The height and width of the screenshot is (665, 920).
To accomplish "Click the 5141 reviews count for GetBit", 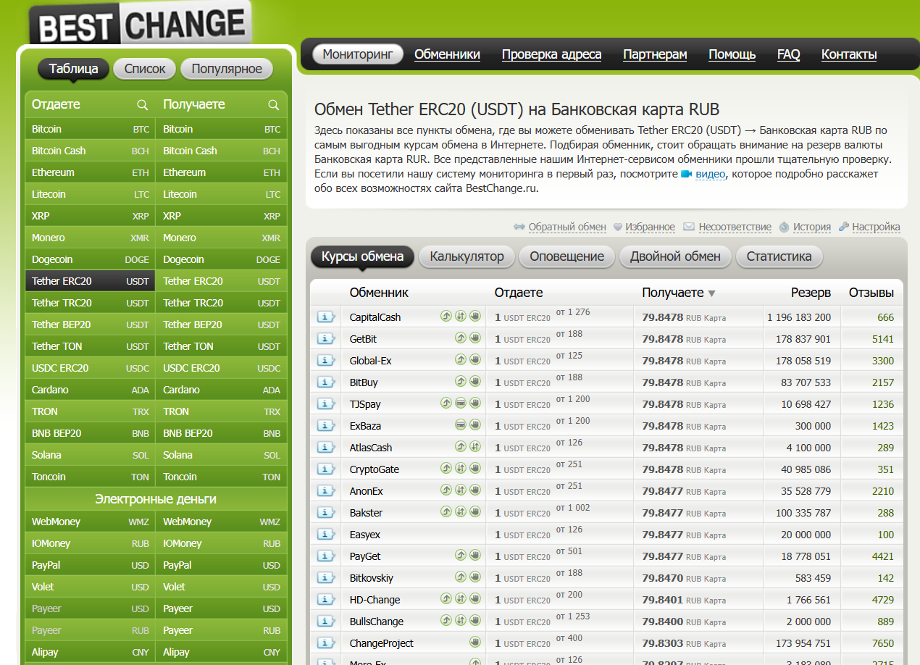I will pyautogui.click(x=883, y=339).
